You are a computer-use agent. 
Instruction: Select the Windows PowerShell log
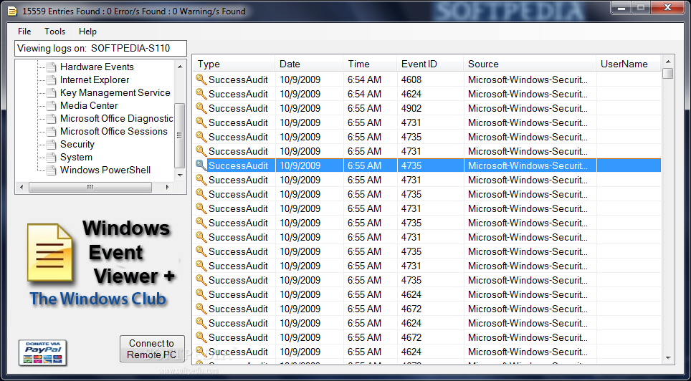105,170
